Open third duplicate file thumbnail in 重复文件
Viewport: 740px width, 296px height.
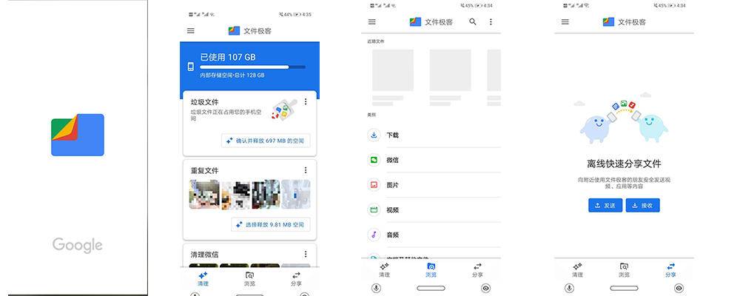point(266,194)
